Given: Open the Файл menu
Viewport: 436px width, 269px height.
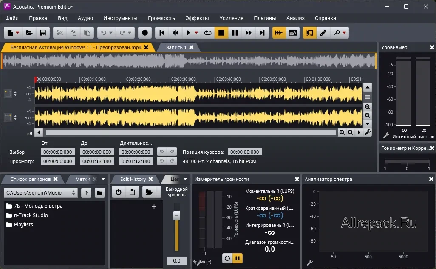Looking at the screenshot, I should (x=12, y=18).
